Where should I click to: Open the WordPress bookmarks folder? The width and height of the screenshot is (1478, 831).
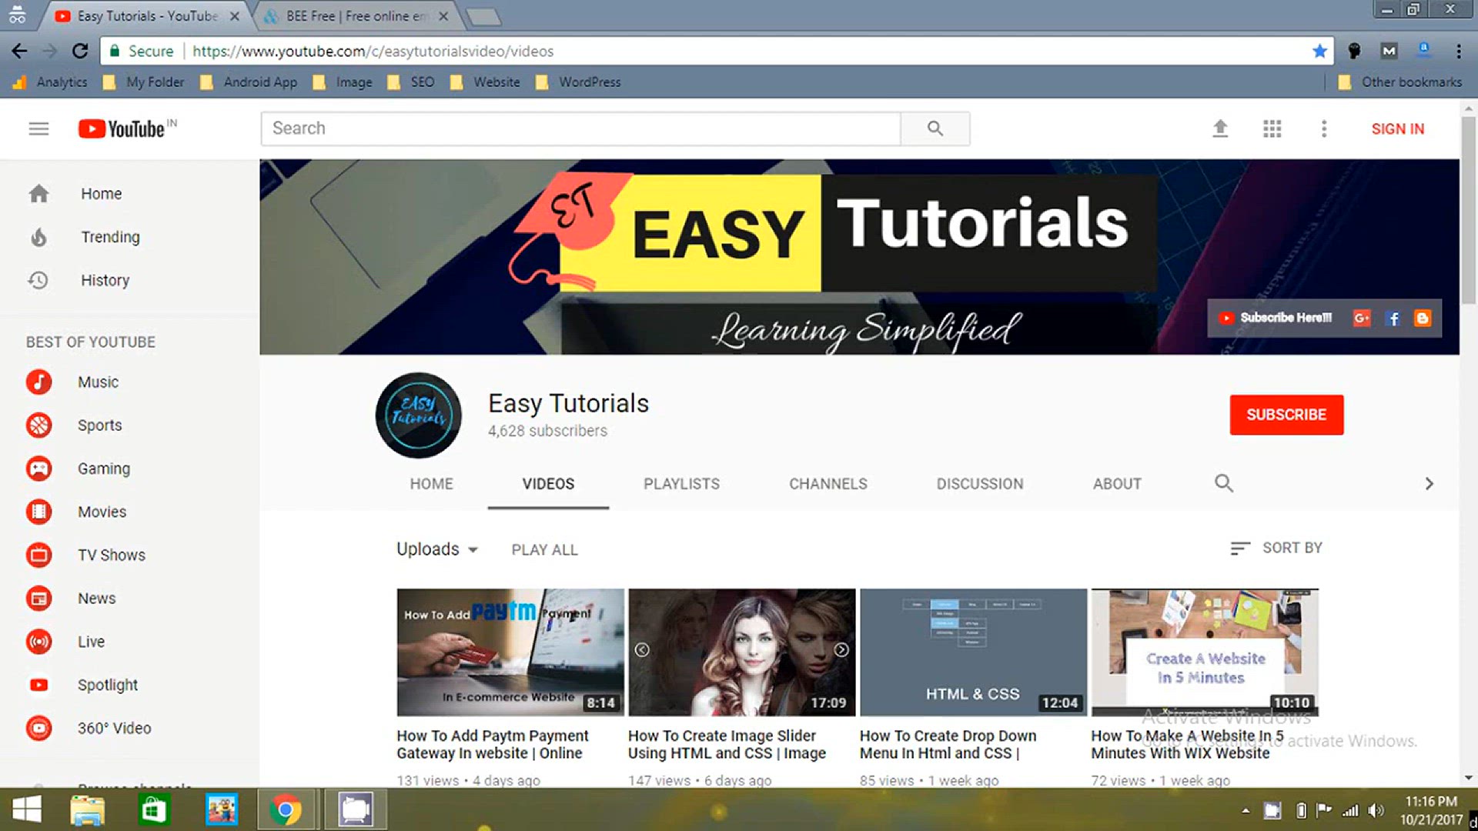tap(577, 82)
